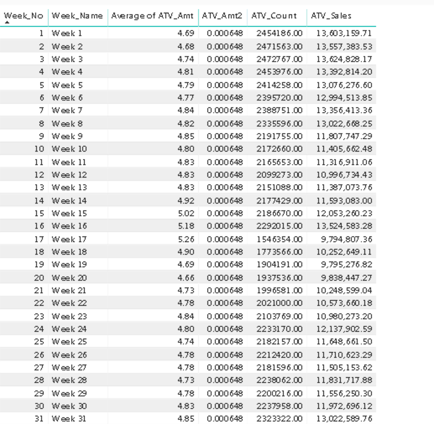The width and height of the screenshot is (434, 424).
Task: Click the average value 5.02 for Week 15
Action: tap(186, 213)
